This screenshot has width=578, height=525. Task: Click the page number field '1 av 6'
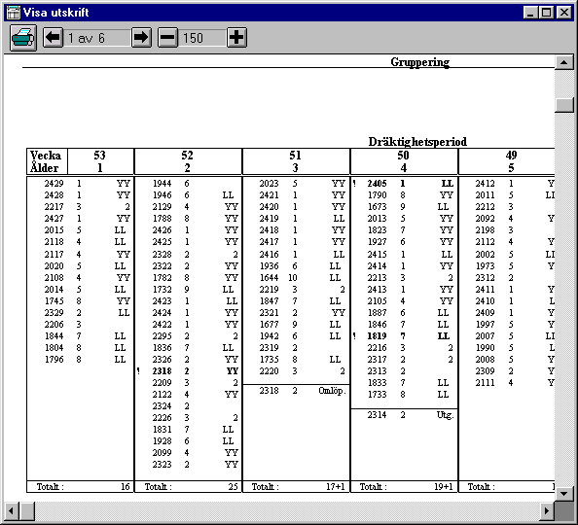tap(97, 38)
